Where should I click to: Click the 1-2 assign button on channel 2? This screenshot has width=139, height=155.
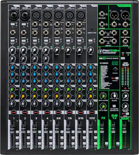pos(28,132)
